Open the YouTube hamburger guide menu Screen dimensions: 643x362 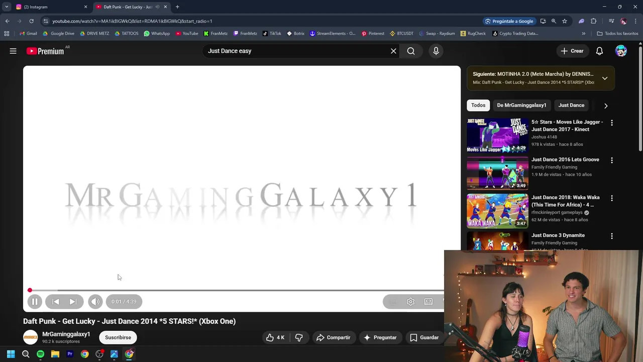[13, 51]
